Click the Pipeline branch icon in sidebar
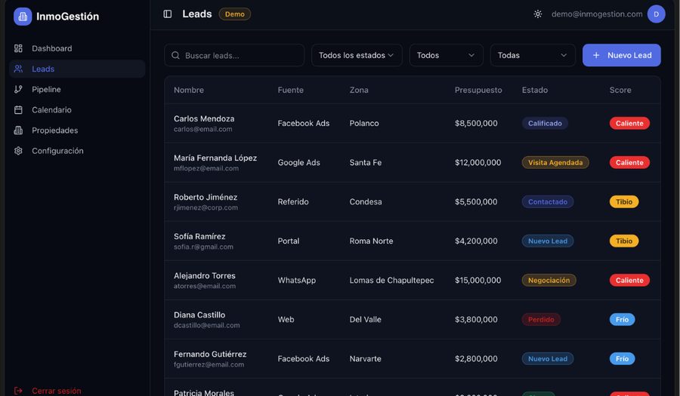The width and height of the screenshot is (680, 396). [x=18, y=89]
